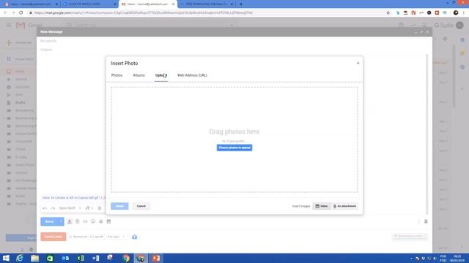Switch to the first Chrome tab
This screenshot has height=263, width=469.
[30, 4]
